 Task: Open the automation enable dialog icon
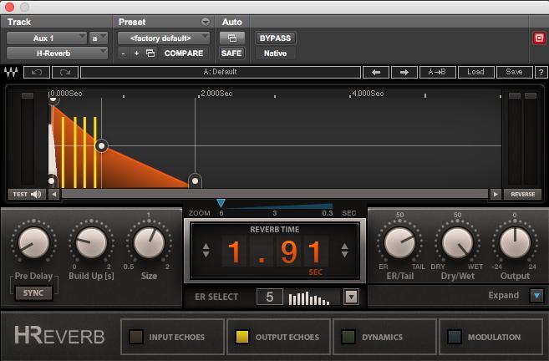coord(232,38)
